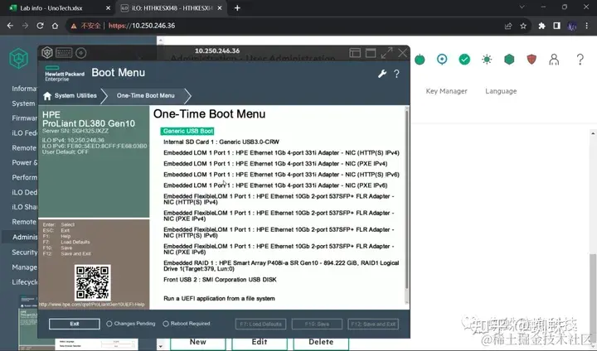Image resolution: width=597 pixels, height=351 pixels.
Task: Click the browser home icon
Action: [56, 26]
